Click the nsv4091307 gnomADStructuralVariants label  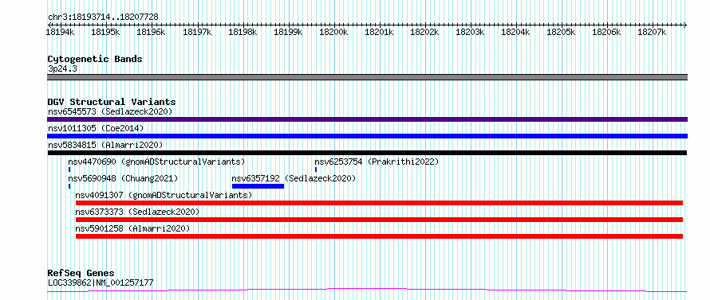tap(164, 195)
